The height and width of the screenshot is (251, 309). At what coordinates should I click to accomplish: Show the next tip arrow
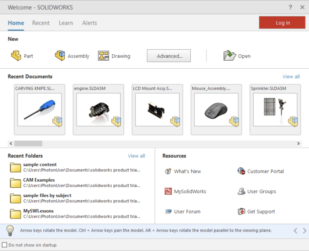click(x=304, y=230)
